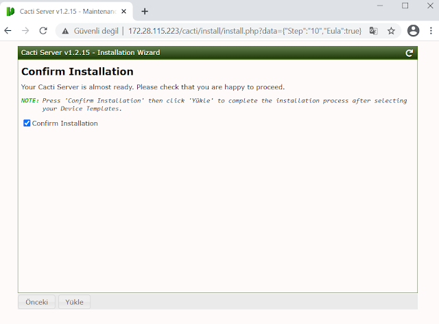This screenshot has height=324, width=439.
Task: Click the Yükle button
Action: point(75,302)
